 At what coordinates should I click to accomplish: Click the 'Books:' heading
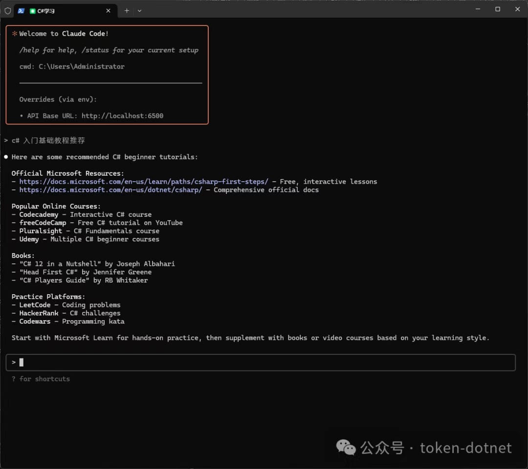click(23, 256)
